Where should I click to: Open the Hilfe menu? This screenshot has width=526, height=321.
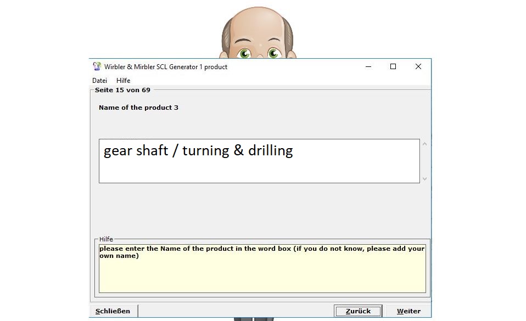click(x=123, y=81)
